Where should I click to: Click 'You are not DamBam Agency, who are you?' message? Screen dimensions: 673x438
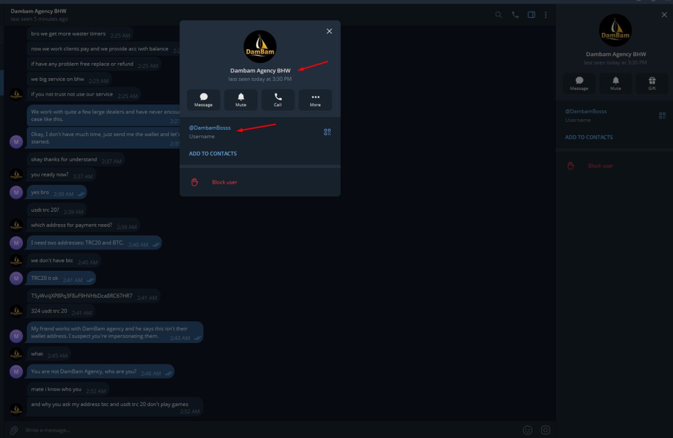pyautogui.click(x=100, y=372)
